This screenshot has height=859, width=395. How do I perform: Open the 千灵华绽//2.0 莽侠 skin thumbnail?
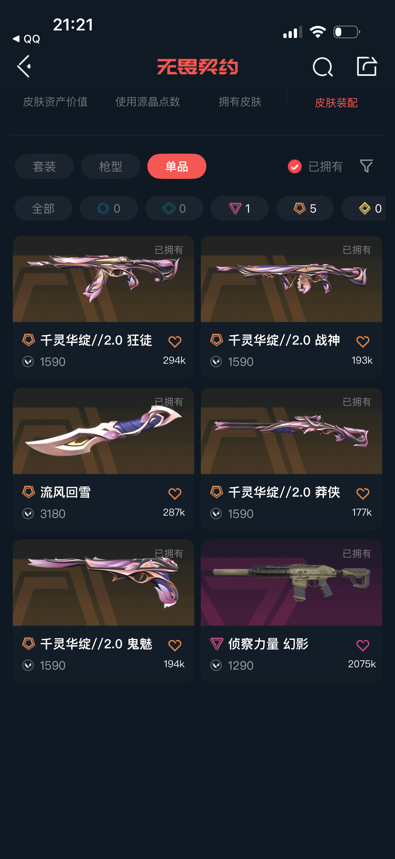coord(291,431)
